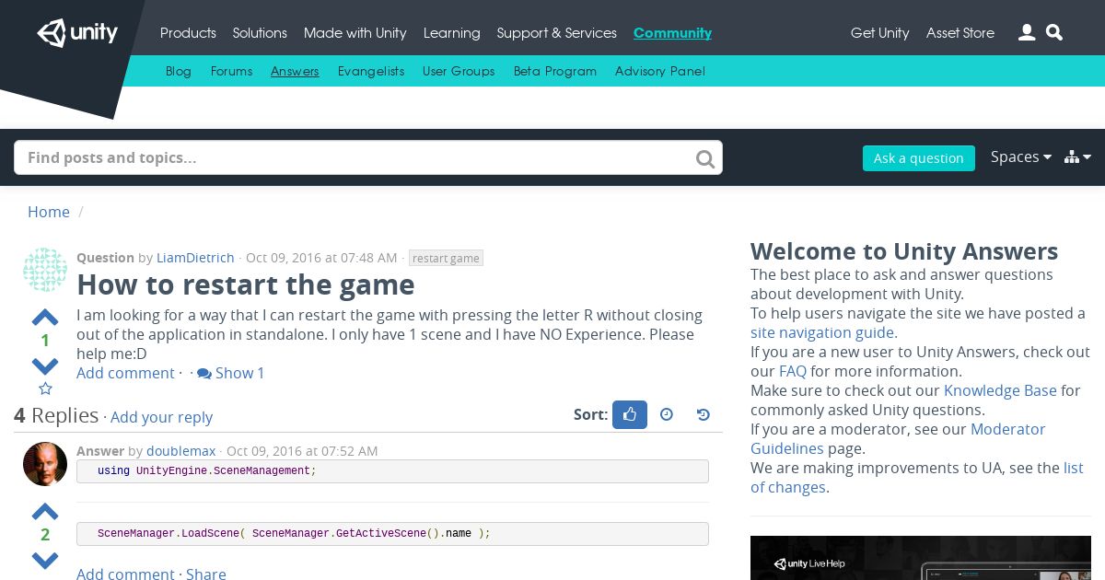Open the Solutions menu
Viewport: 1105px width, 580px height.
260,33
